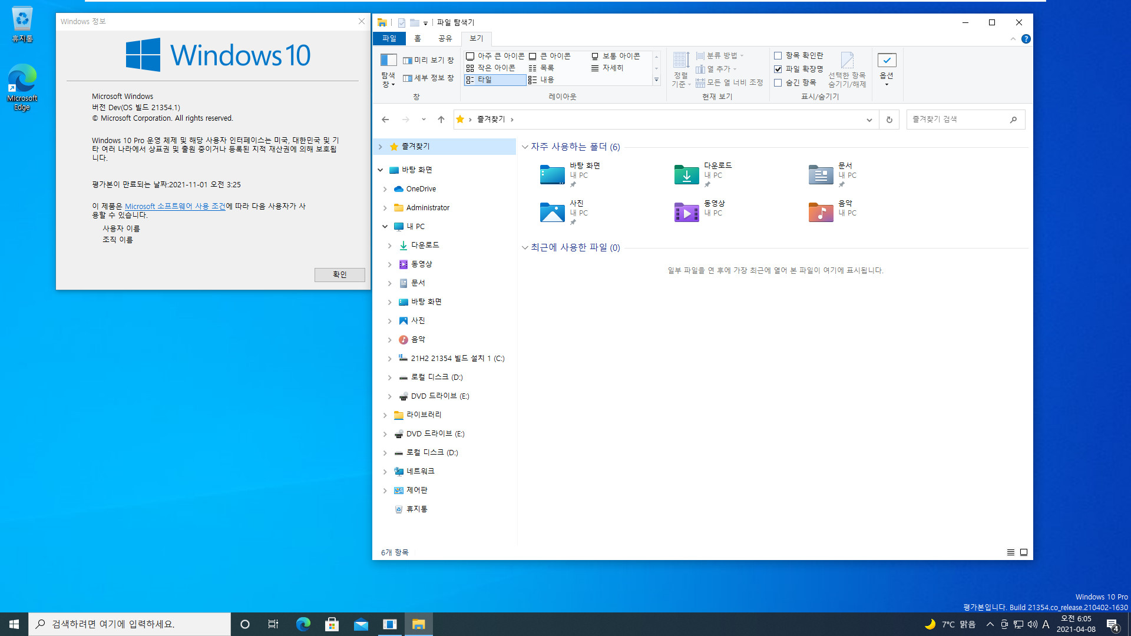Click 모든 열 너비 조정 button
The width and height of the screenshot is (1131, 636).
tap(729, 82)
